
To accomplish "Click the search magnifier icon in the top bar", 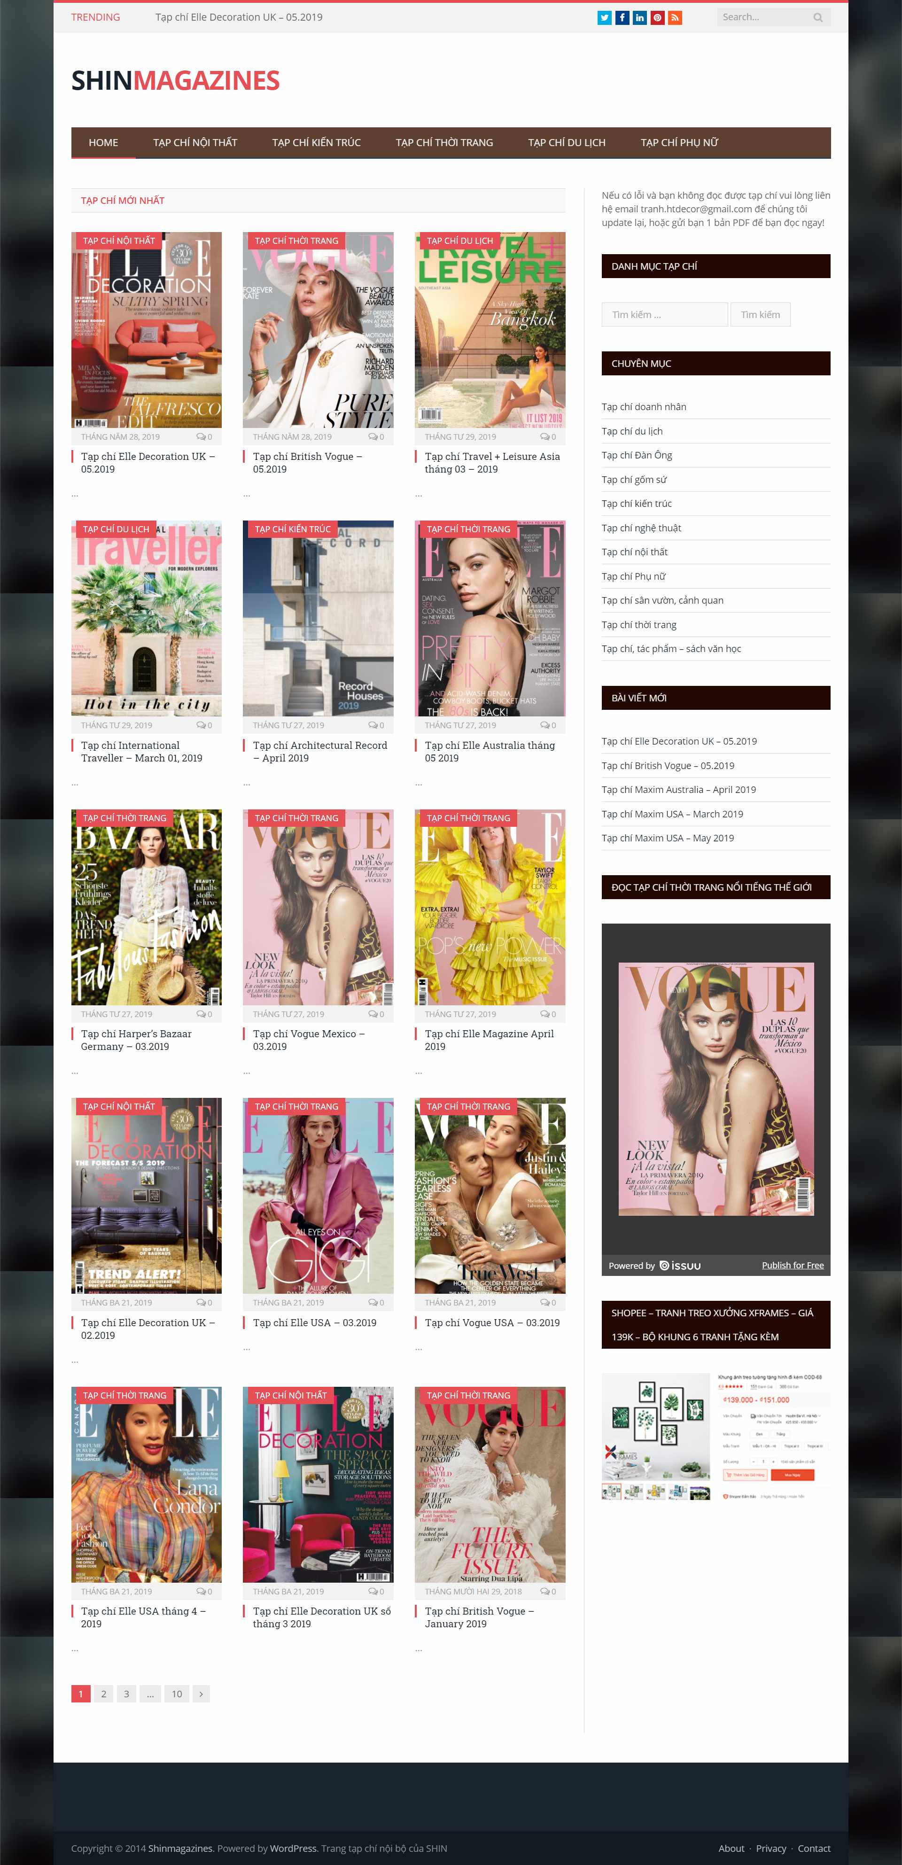I will point(818,17).
